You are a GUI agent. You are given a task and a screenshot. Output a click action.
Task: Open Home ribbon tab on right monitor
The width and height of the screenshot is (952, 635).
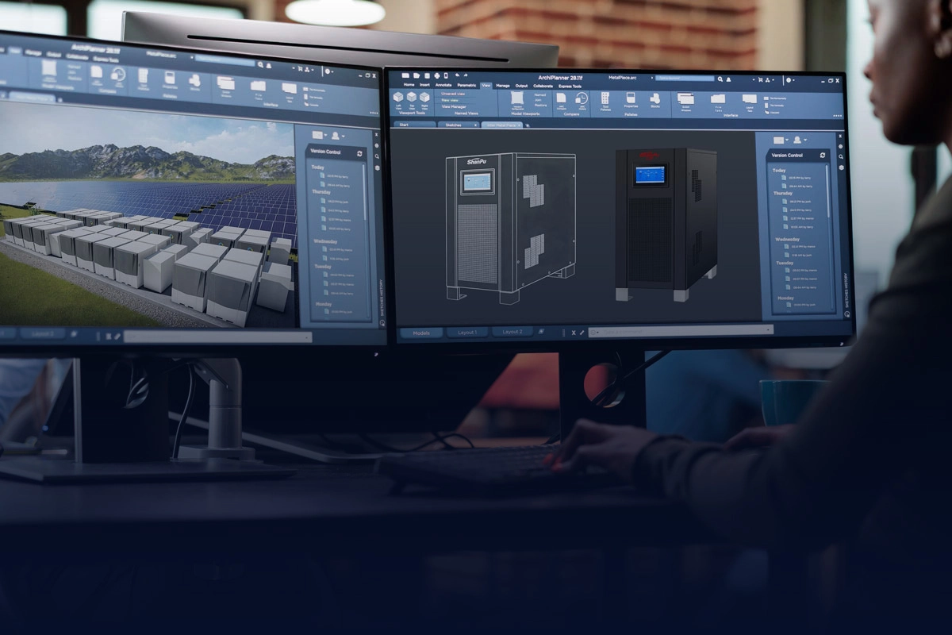coord(409,85)
